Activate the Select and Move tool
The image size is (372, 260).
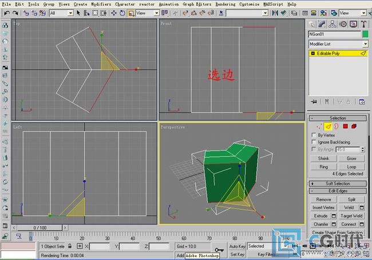(114, 13)
